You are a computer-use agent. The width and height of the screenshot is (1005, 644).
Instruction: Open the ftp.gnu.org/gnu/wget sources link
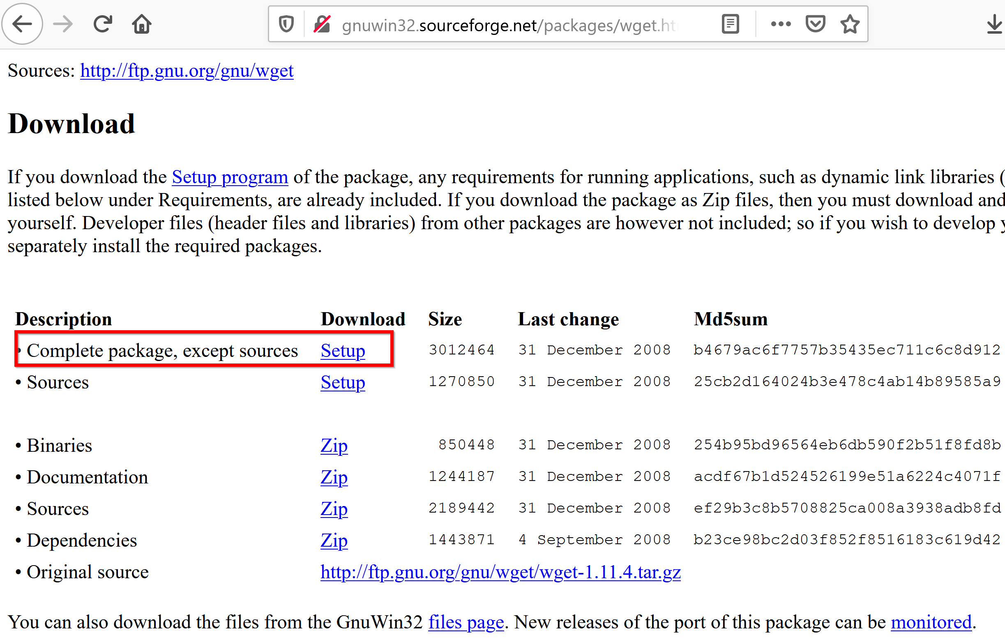pos(187,70)
